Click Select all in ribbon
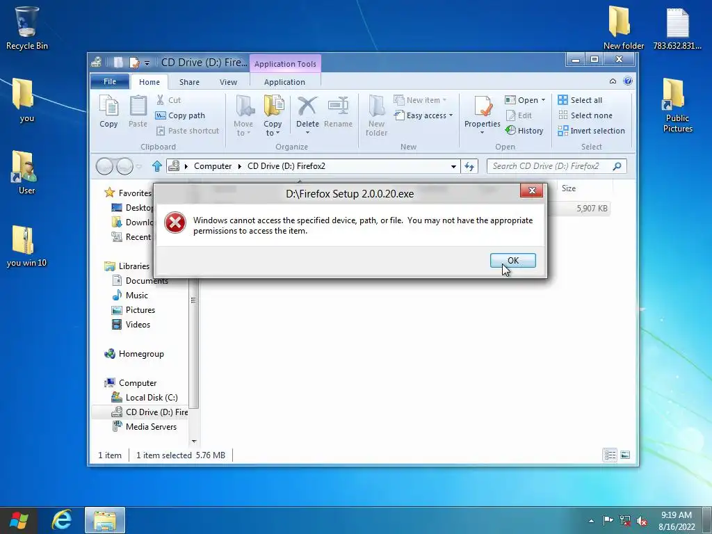712x534 pixels. coord(580,100)
